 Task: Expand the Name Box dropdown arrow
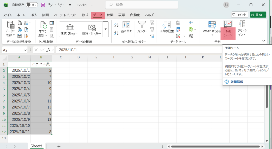pyautogui.click(x=25, y=50)
